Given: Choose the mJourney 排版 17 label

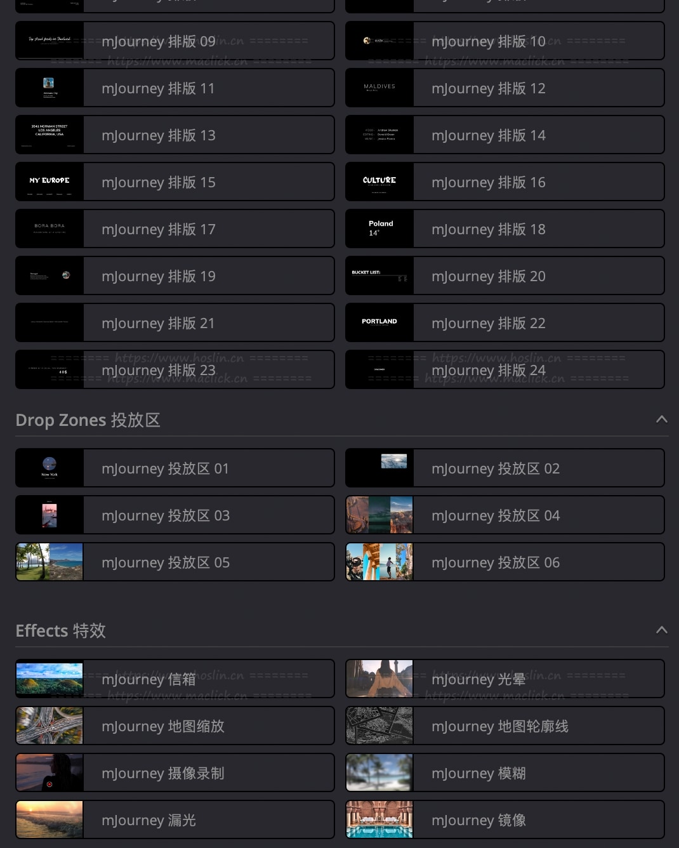Looking at the screenshot, I should [159, 229].
